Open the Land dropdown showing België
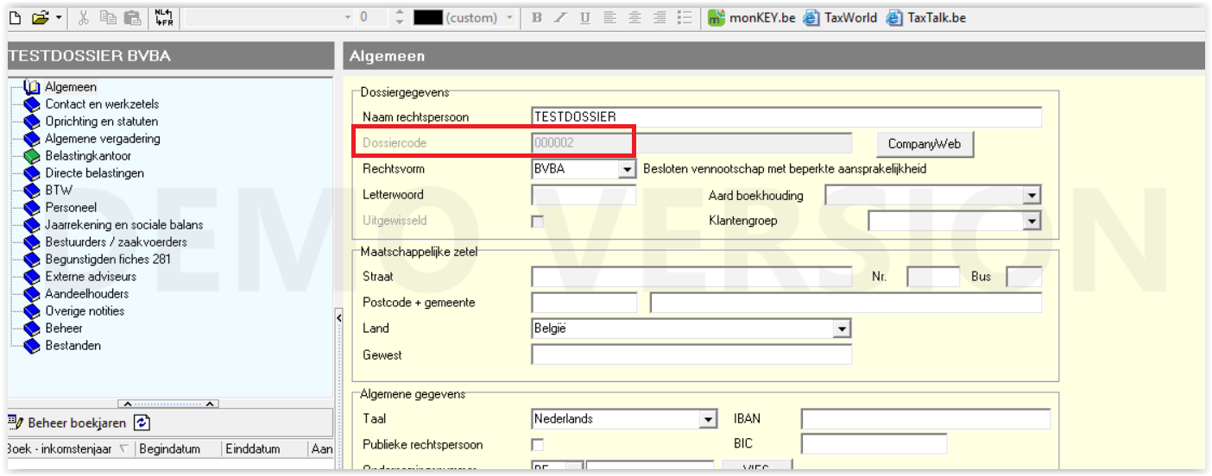Image resolution: width=1212 pixels, height=476 pixels. pos(842,329)
